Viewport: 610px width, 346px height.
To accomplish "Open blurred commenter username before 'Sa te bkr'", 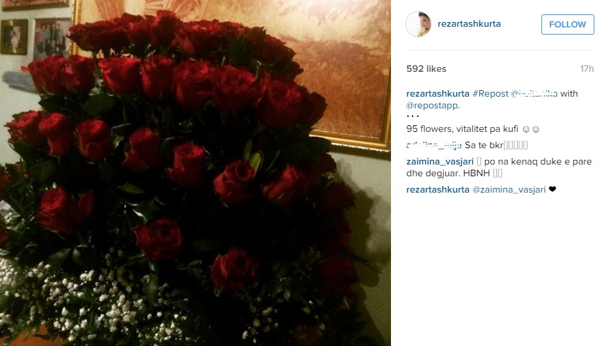I will tap(433, 145).
